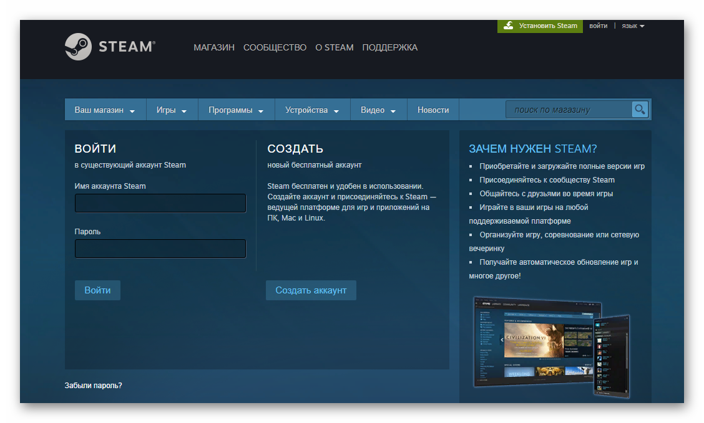Image resolution: width=704 pixels, height=423 pixels.
Task: Expand the Ваш магазин dropdown menu
Action: coord(105,110)
